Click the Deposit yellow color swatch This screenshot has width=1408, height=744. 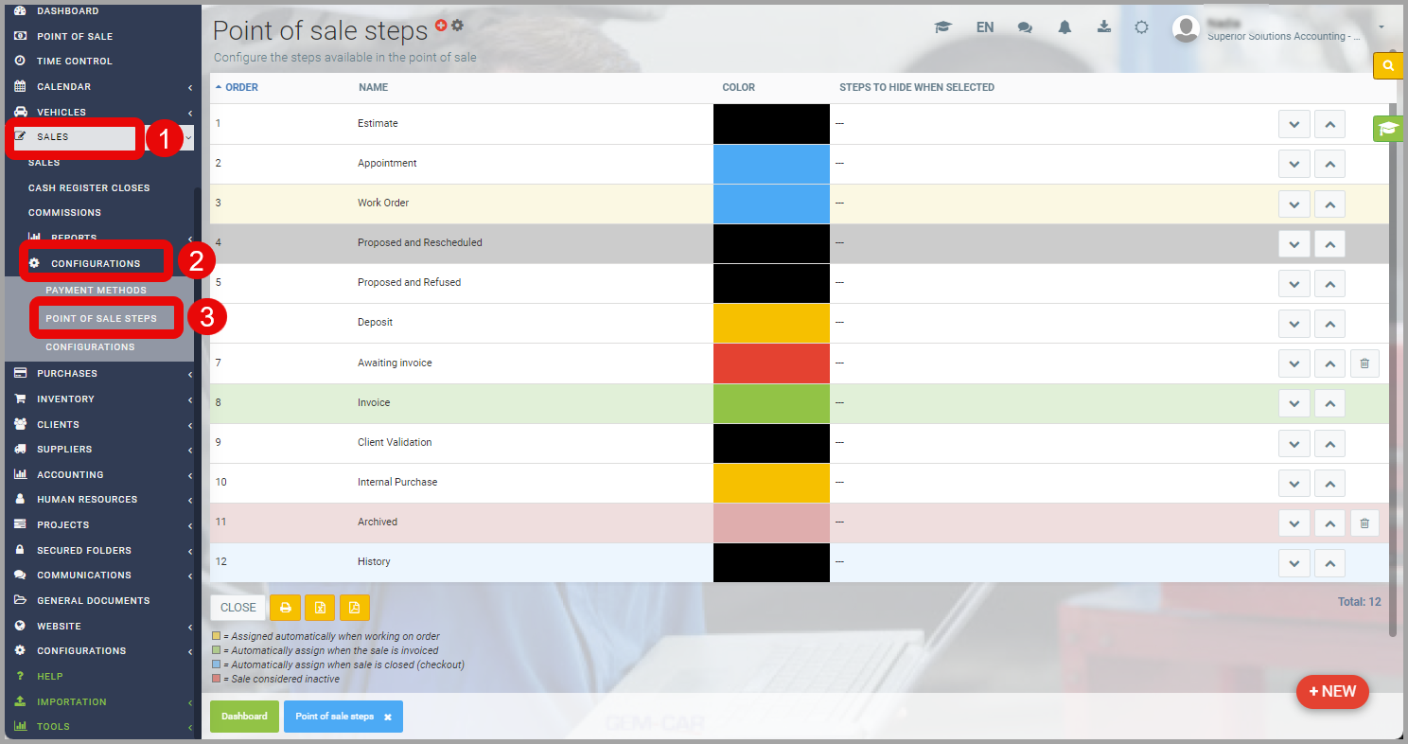771,323
